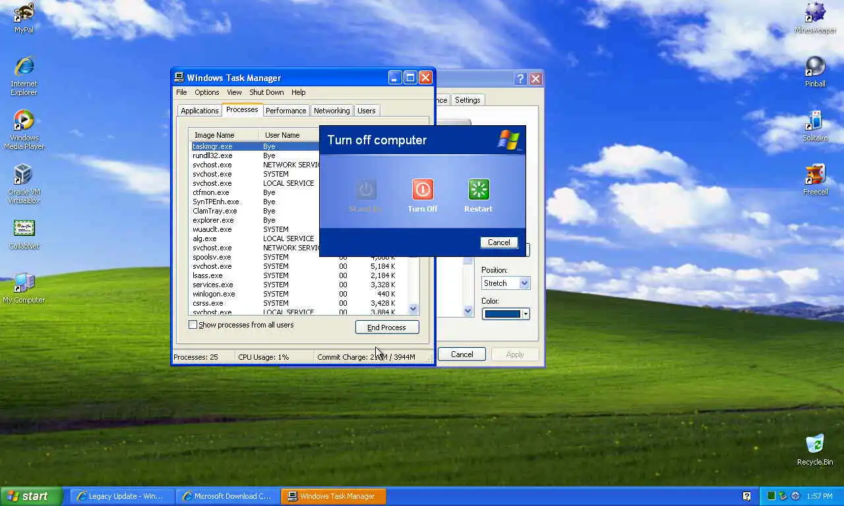Select Windows Media Player desktop icon

tap(24, 130)
